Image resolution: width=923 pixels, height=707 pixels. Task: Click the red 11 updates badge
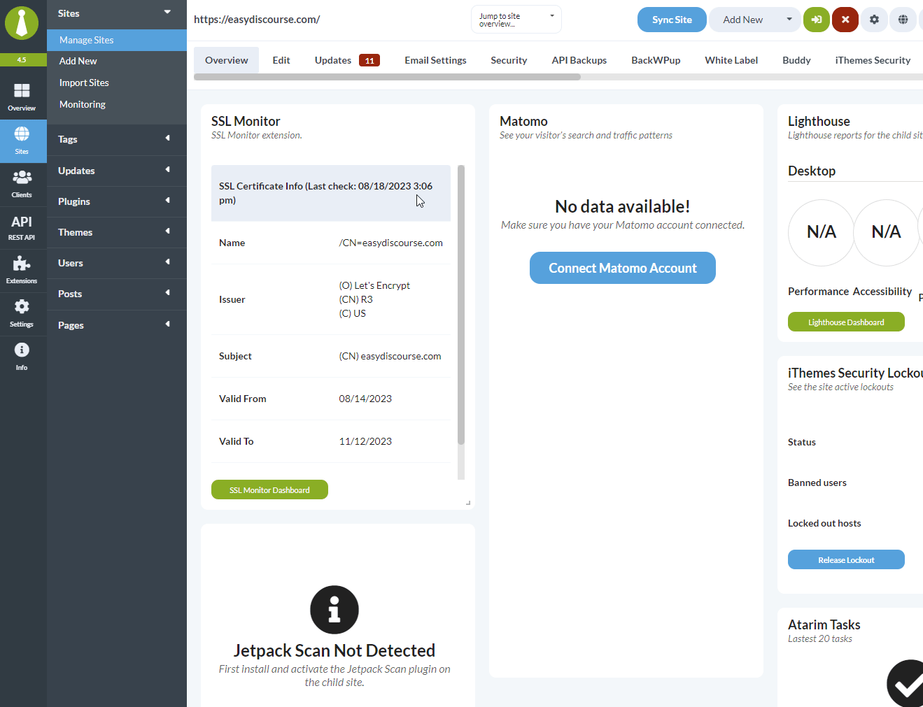(x=369, y=60)
